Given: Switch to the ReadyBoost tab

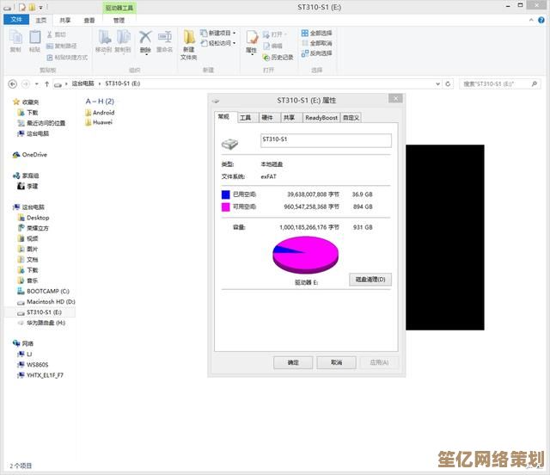Looking at the screenshot, I should [x=321, y=118].
